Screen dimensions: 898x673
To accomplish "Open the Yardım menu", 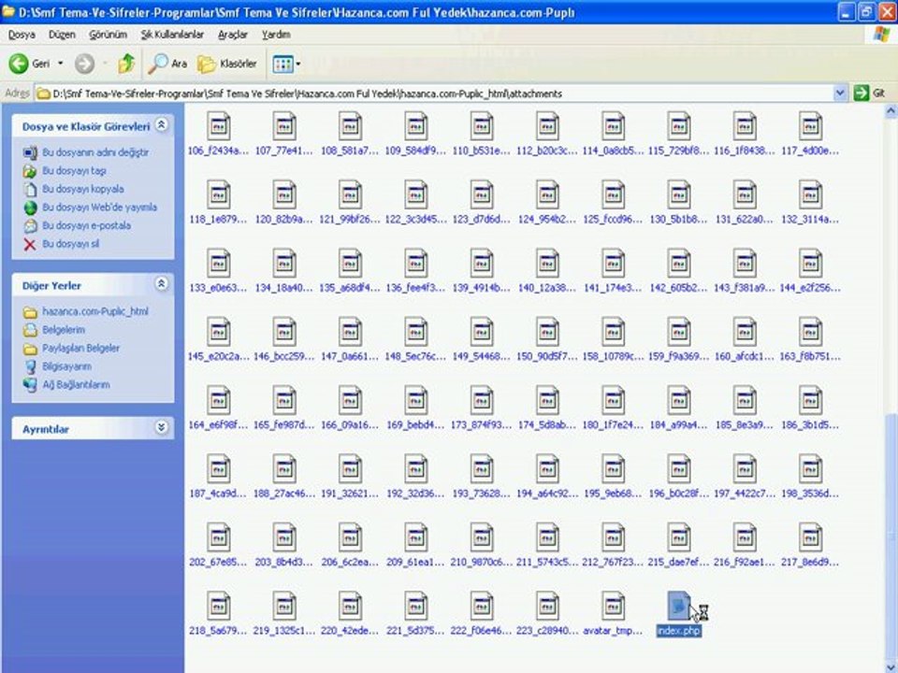I will 276,35.
